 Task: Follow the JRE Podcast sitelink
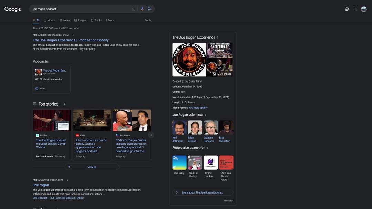(x=40, y=198)
